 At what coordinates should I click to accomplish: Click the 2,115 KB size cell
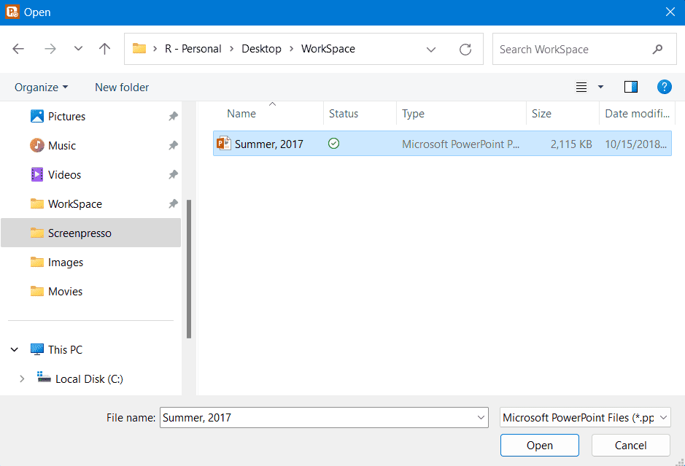pos(571,144)
